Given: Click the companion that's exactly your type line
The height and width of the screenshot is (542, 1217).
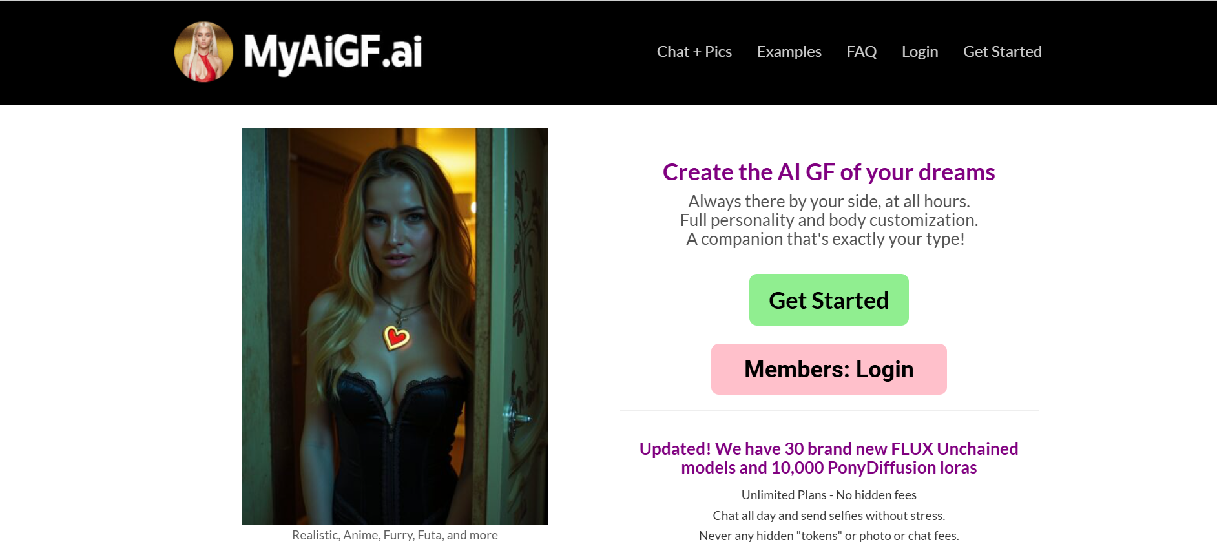Looking at the screenshot, I should 826,239.
